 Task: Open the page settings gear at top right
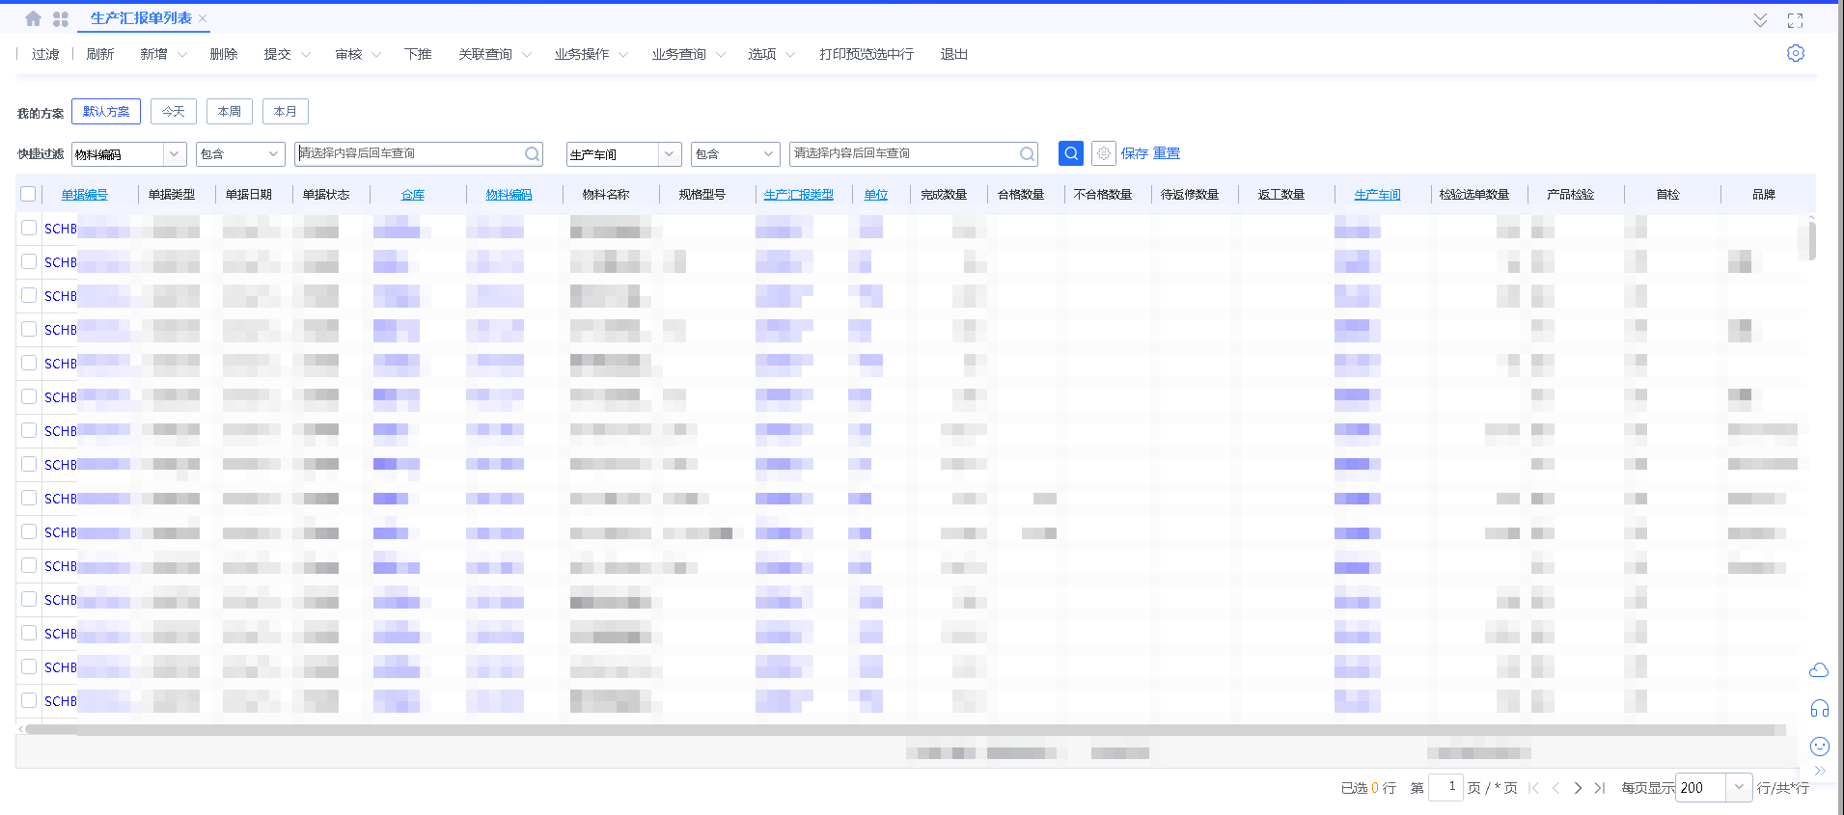coord(1796,53)
